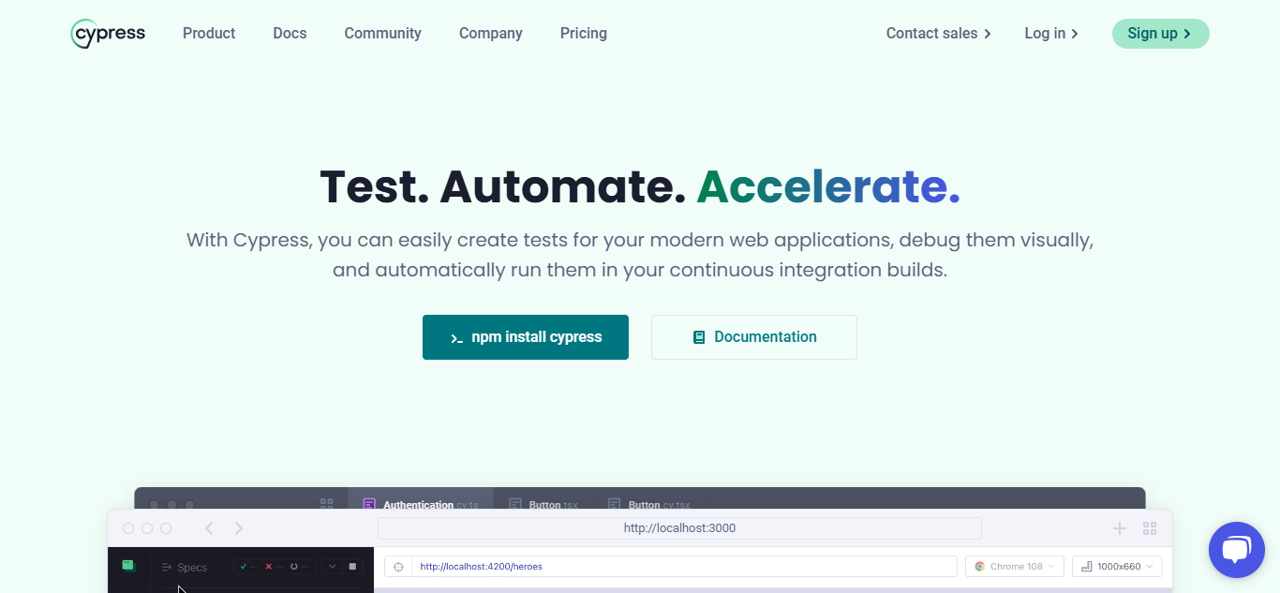Click the plus icon in mock browser

tap(1119, 528)
